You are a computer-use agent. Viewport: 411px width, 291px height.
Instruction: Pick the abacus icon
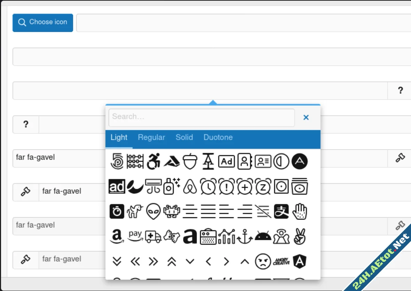[x=135, y=162]
